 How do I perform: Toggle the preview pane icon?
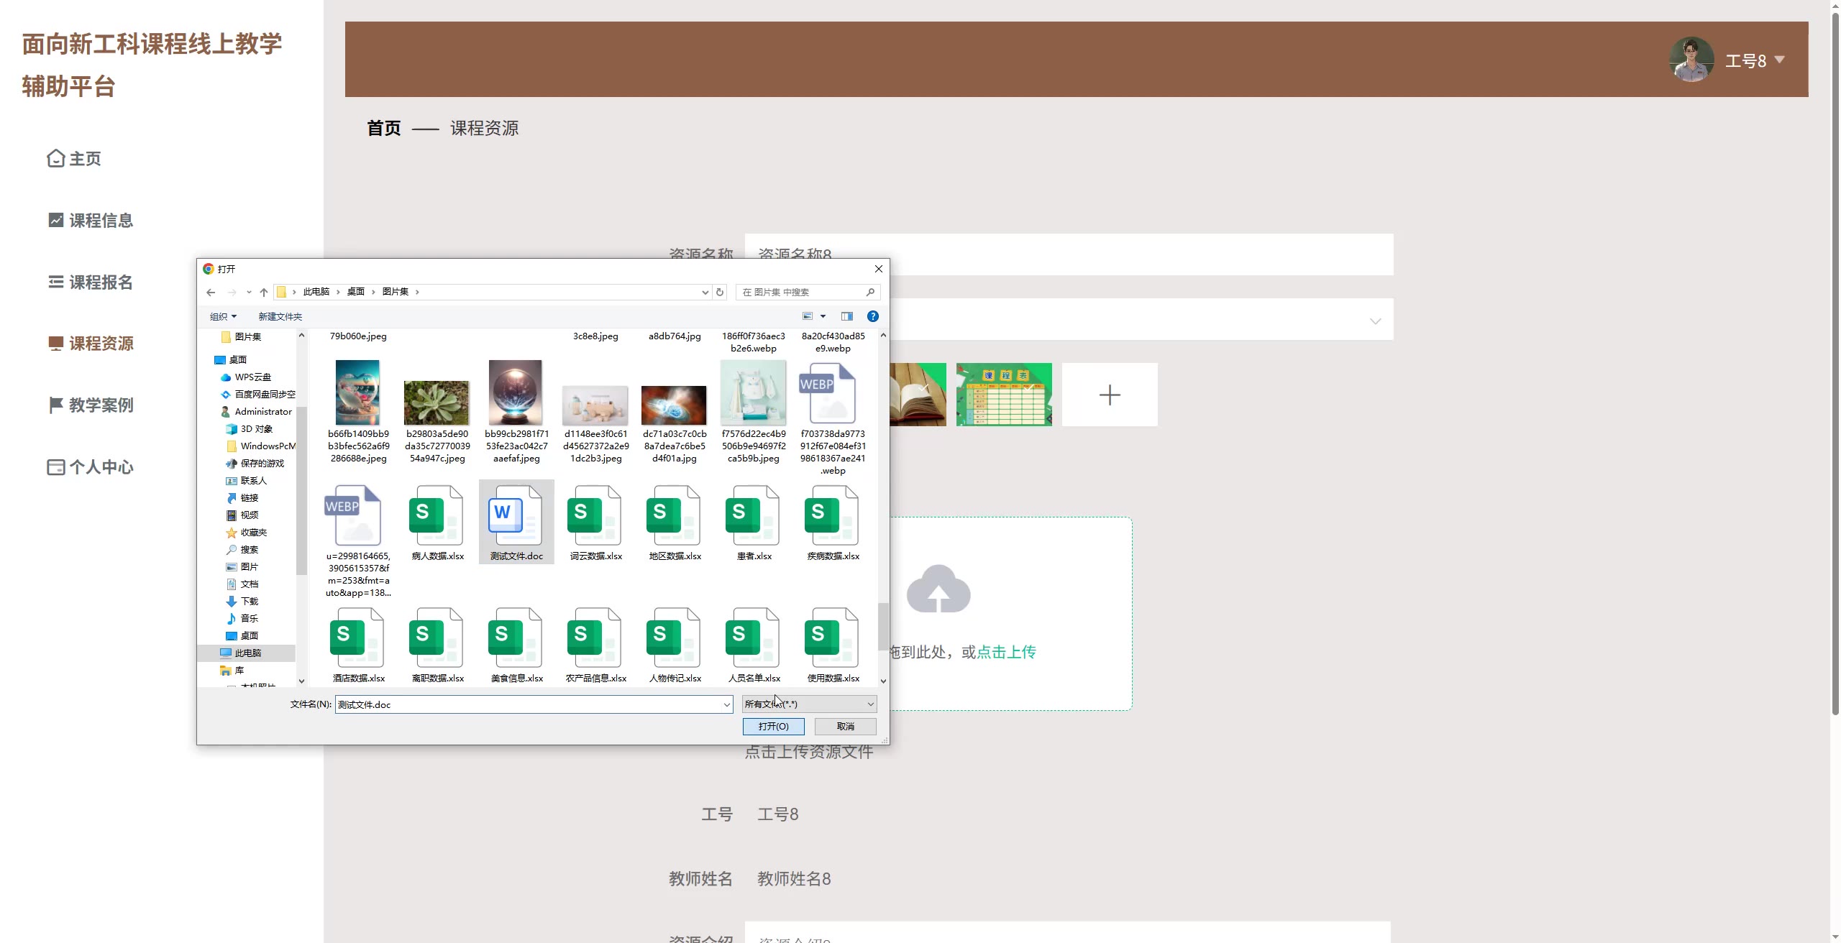coord(847,316)
